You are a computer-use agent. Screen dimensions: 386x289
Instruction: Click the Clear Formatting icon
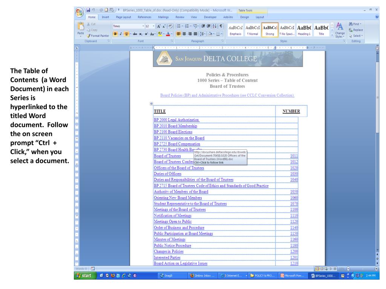[x=171, y=26]
